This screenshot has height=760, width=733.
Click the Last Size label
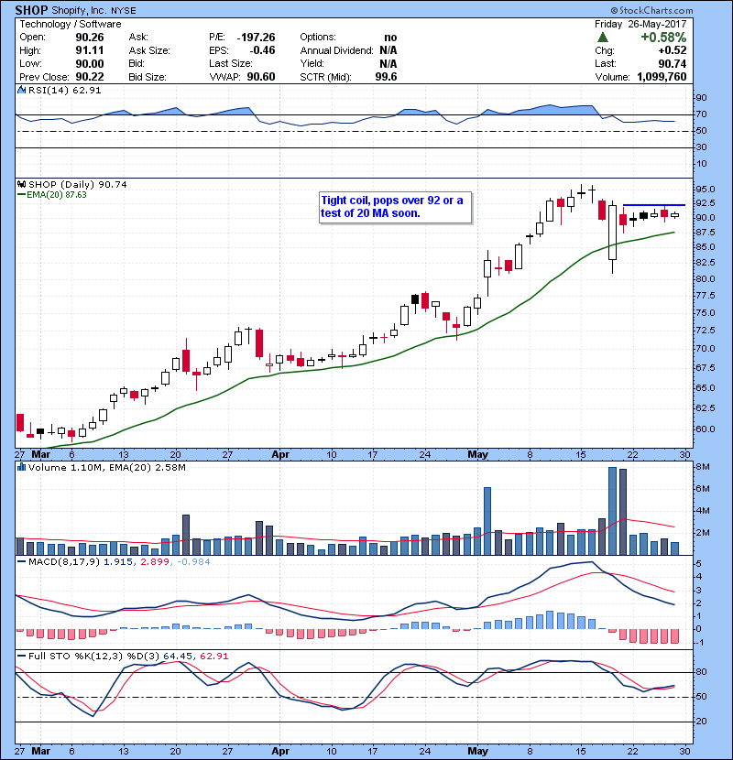231,63
